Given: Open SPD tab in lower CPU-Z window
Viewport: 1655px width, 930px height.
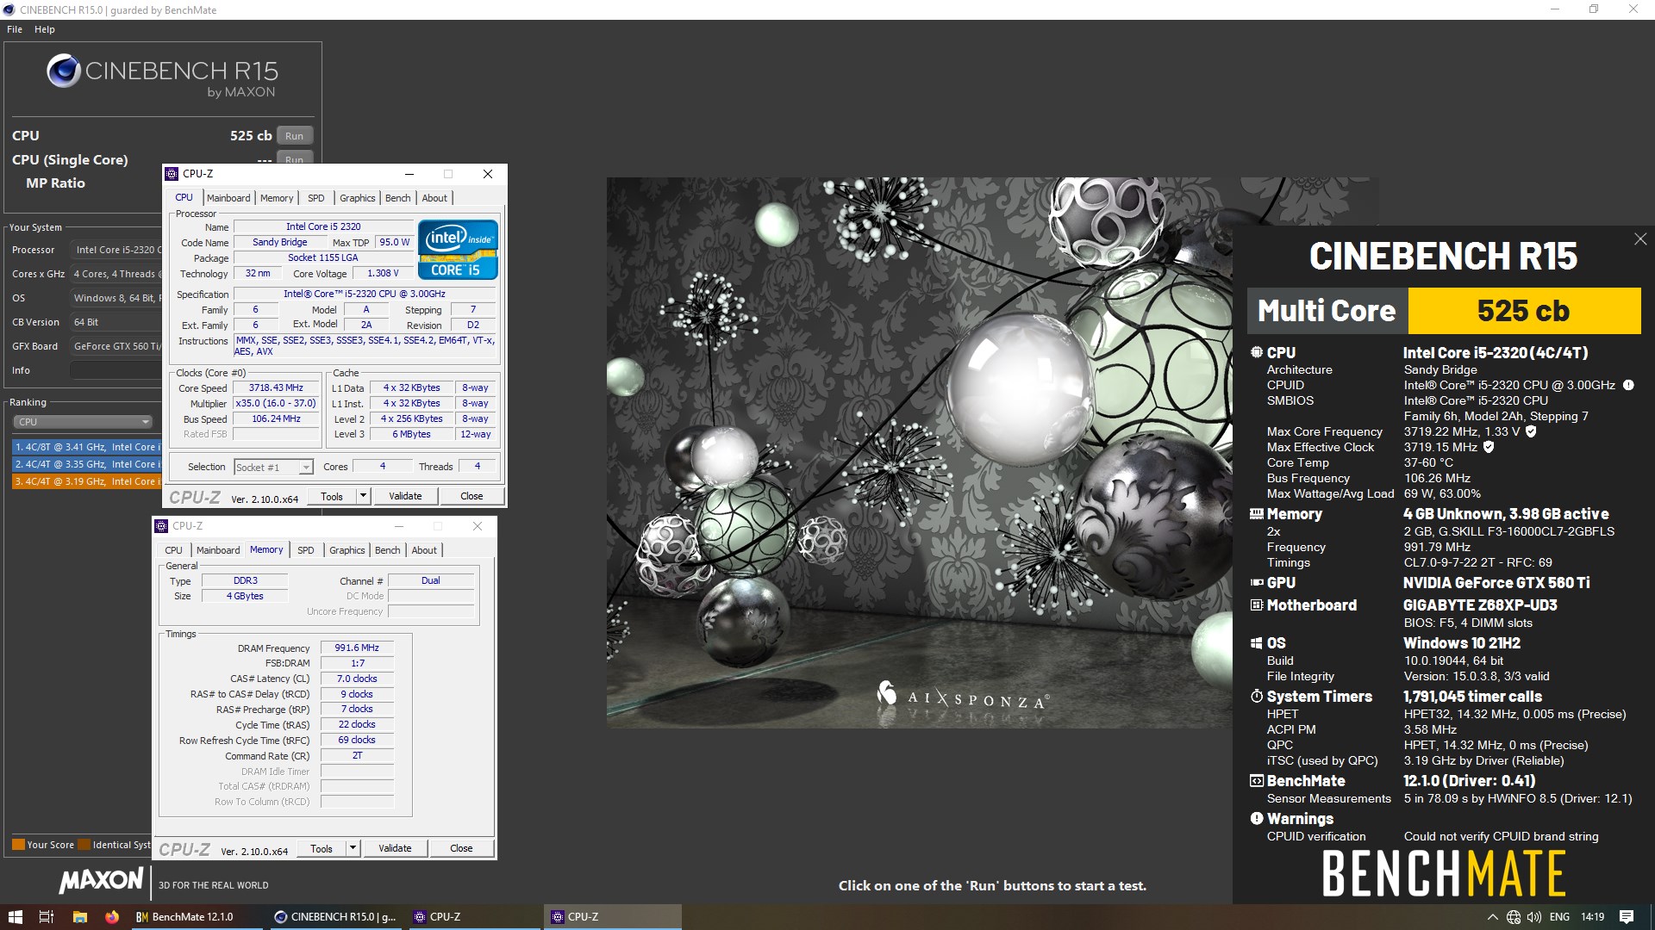Looking at the screenshot, I should [306, 550].
